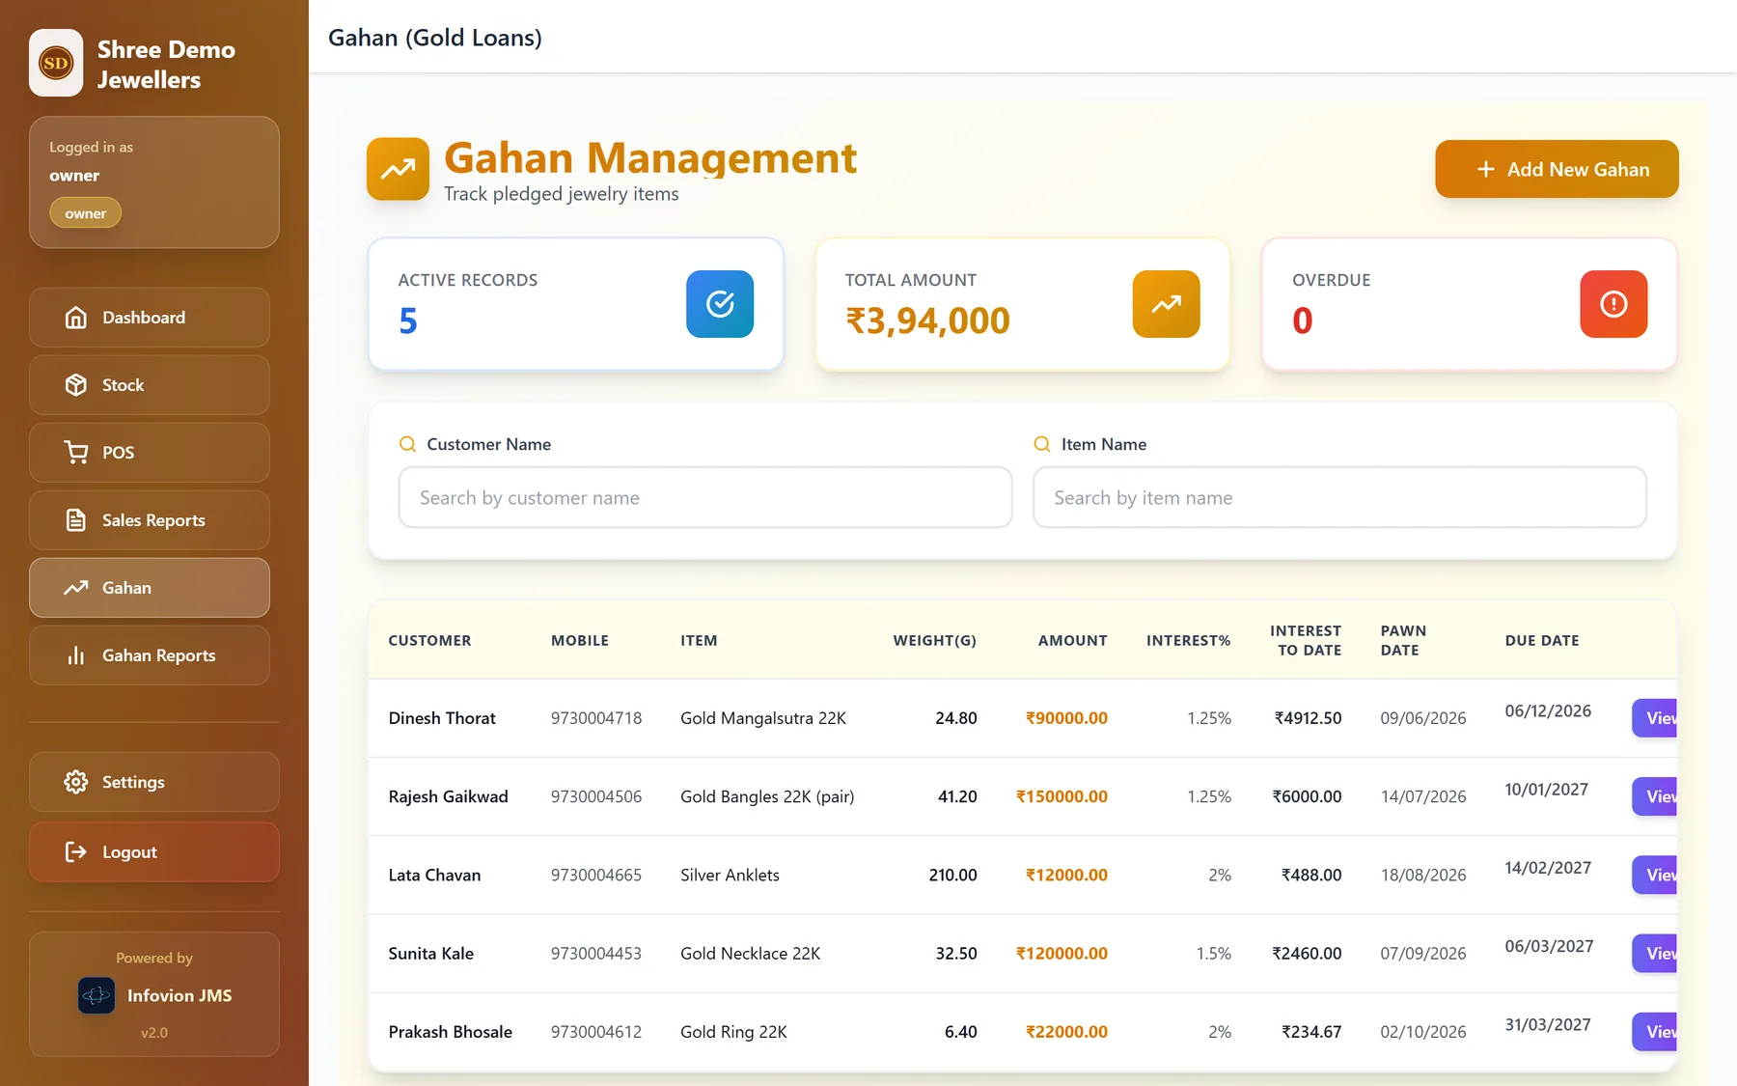Click mobile number 9730004718

596,718
